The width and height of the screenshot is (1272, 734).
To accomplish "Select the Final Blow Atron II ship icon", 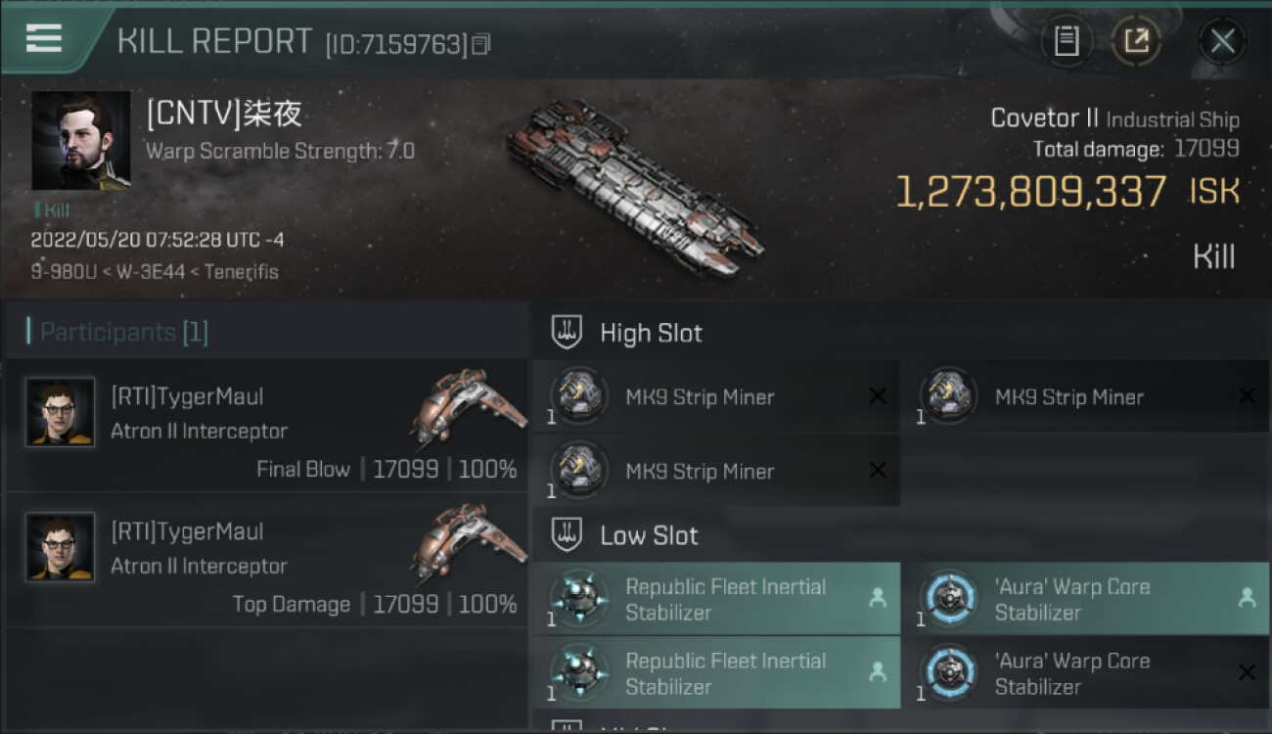I will point(467,406).
